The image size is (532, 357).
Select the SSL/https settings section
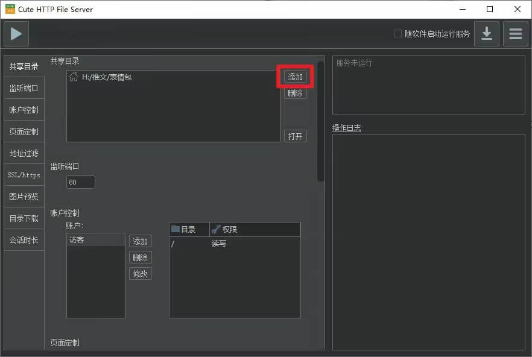[24, 174]
